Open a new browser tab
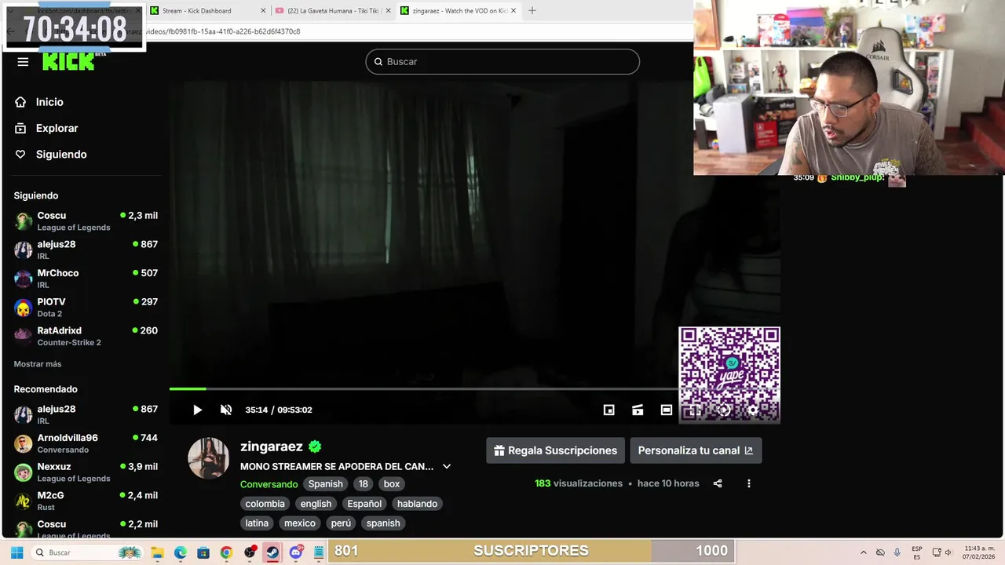 click(532, 11)
